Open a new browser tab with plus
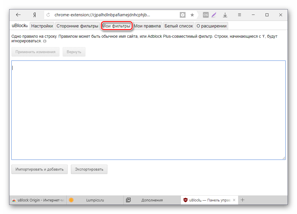 pyautogui.click(x=243, y=200)
